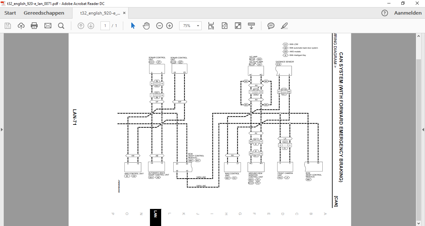The width and height of the screenshot is (425, 226).
Task: Switch to the Start tab
Action: coord(10,13)
